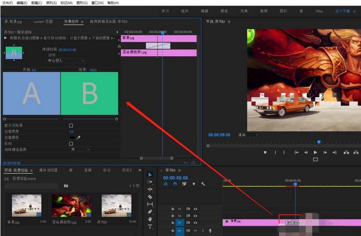361x236 pixels.
Task: Select the 混合颜色带1.jpg thumbnail
Action: coord(72,205)
